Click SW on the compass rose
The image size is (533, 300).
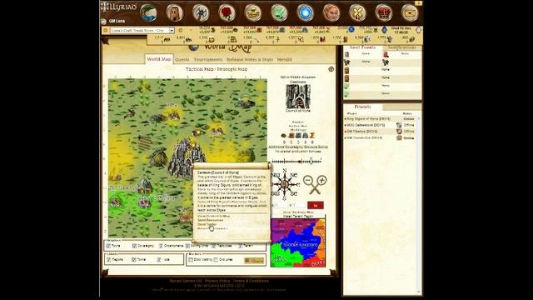pos(275,193)
